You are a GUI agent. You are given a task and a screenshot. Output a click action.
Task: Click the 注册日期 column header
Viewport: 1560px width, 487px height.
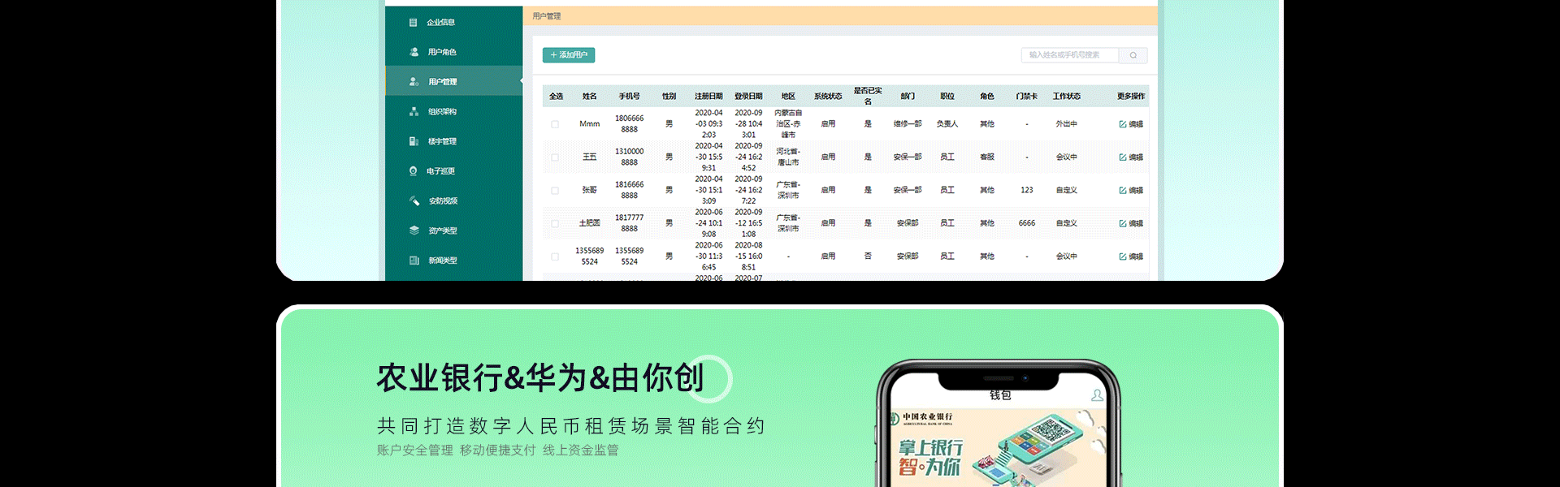[708, 97]
